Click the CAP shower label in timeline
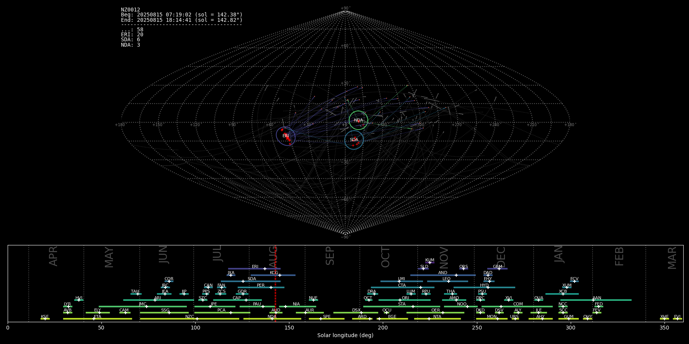 (237, 298)
